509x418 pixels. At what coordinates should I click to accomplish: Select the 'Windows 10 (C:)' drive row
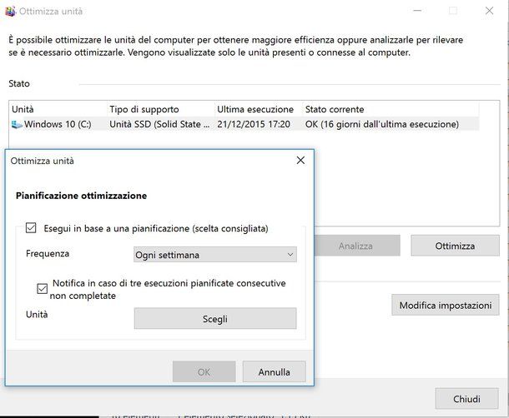click(244, 124)
